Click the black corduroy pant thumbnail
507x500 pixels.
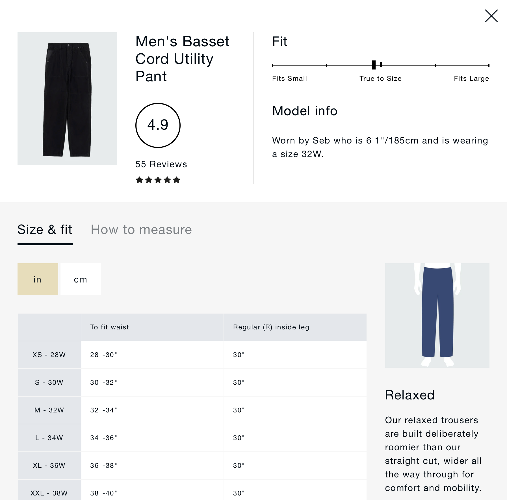(x=67, y=99)
